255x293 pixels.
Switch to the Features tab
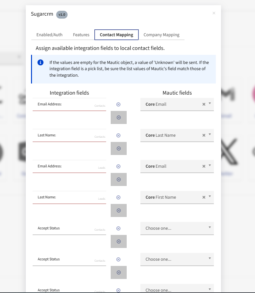[81, 35]
